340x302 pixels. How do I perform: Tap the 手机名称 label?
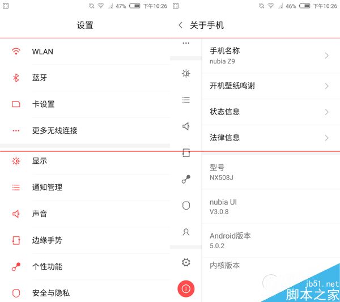coord(224,51)
